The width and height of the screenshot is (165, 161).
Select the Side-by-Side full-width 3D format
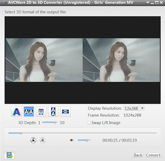coord(29,112)
